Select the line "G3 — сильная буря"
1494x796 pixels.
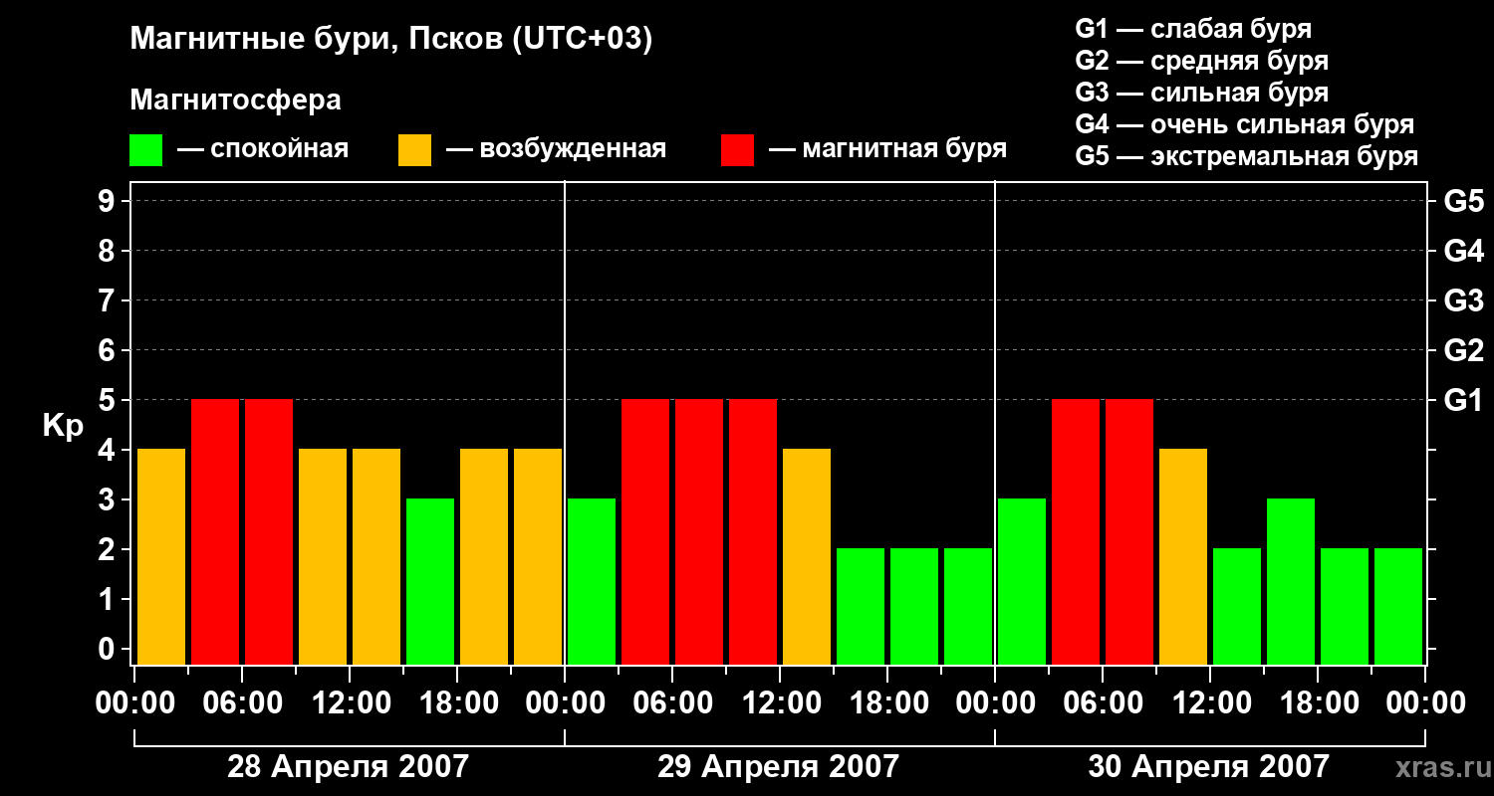click(1201, 93)
